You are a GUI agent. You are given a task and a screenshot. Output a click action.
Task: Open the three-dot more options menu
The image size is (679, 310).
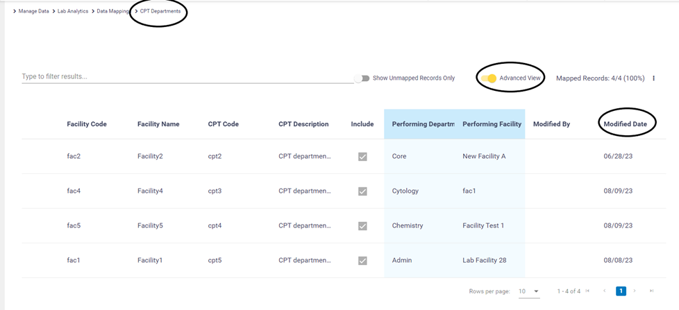[653, 78]
